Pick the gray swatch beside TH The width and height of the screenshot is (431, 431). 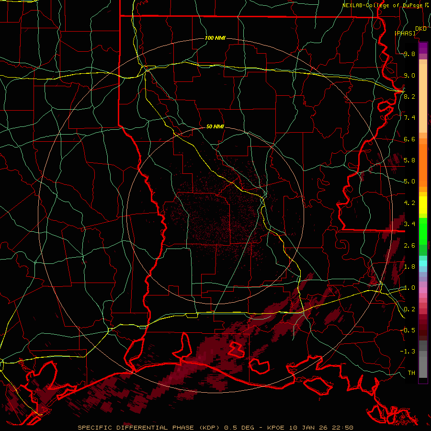[423, 367]
